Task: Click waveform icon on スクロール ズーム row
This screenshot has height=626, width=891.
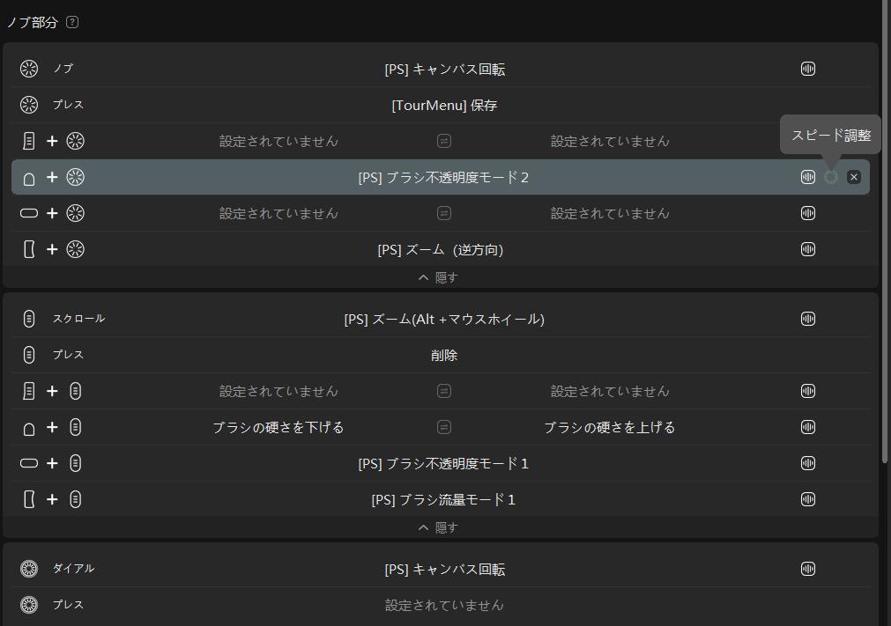Action: pos(807,319)
